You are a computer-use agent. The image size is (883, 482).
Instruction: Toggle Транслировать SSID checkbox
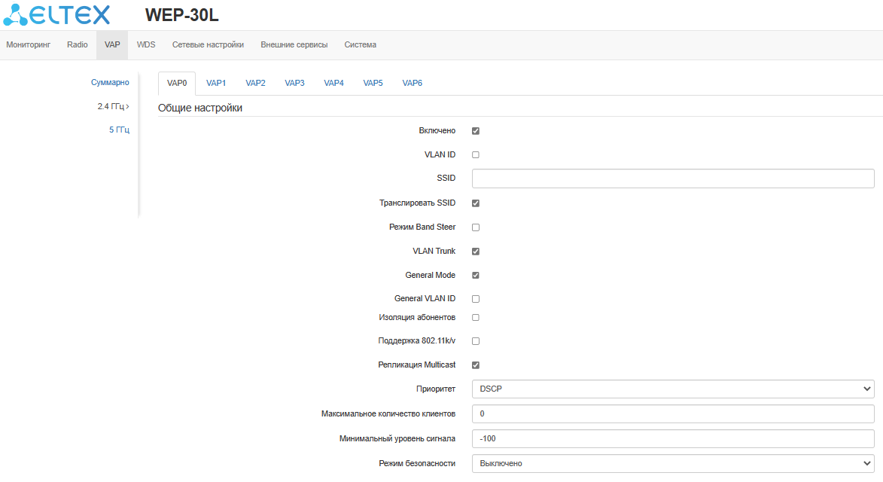[476, 203]
